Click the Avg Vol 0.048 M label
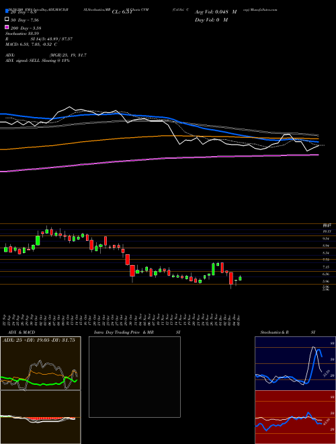 pyautogui.click(x=216, y=12)
